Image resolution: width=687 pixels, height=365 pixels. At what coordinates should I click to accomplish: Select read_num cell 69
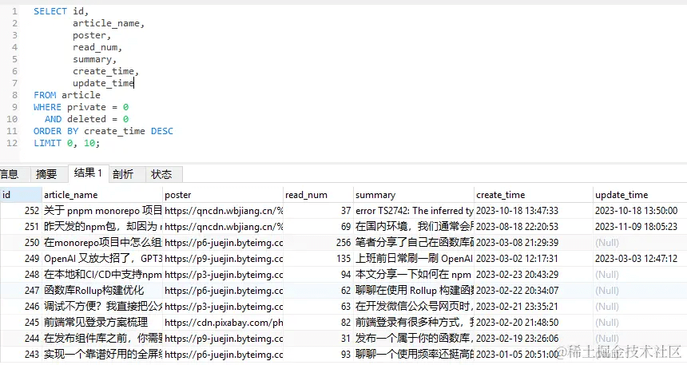[x=319, y=227]
